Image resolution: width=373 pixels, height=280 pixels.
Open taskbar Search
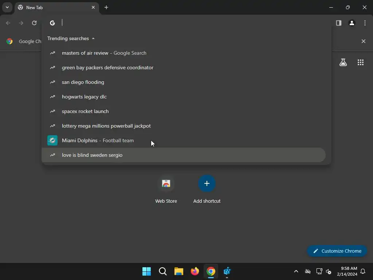(163, 271)
